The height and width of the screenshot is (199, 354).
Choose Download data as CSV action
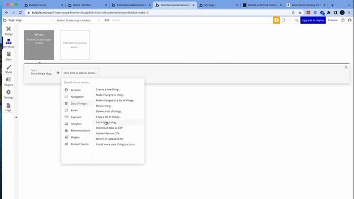[110, 128]
